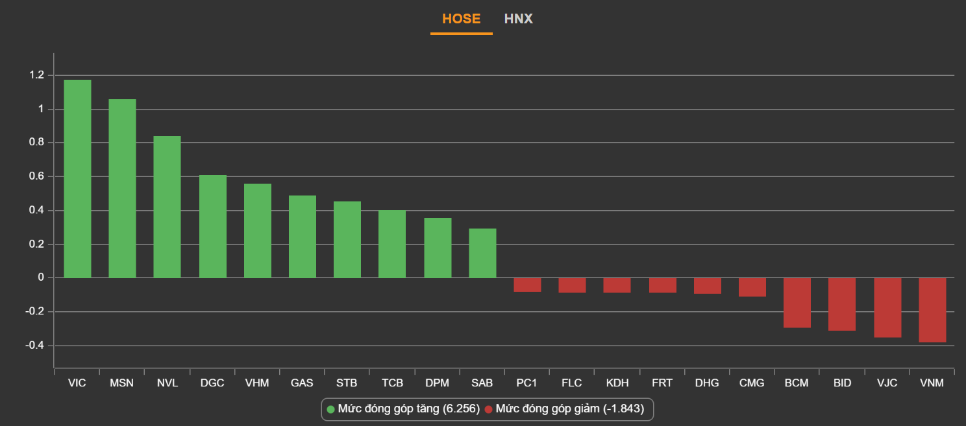The height and width of the screenshot is (426, 966).
Task: Toggle the red 'Mức đóng góp giảm' legend
Action: pos(565,409)
